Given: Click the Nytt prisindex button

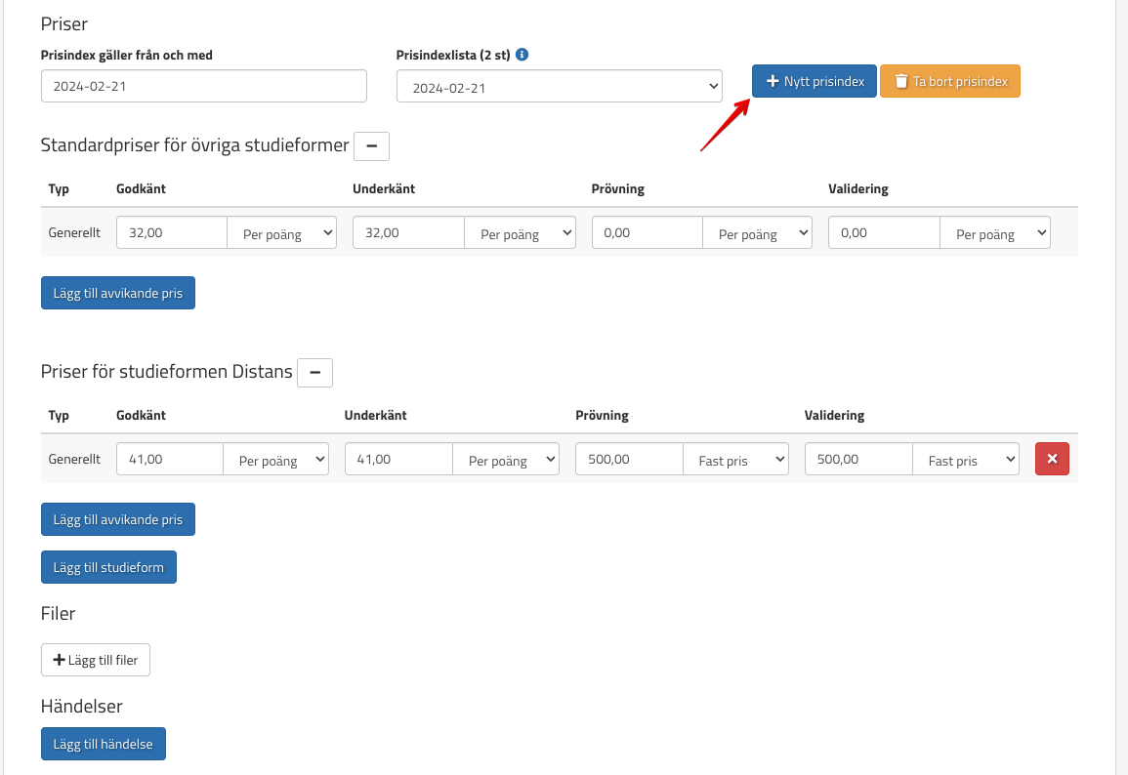Looking at the screenshot, I should [x=815, y=82].
